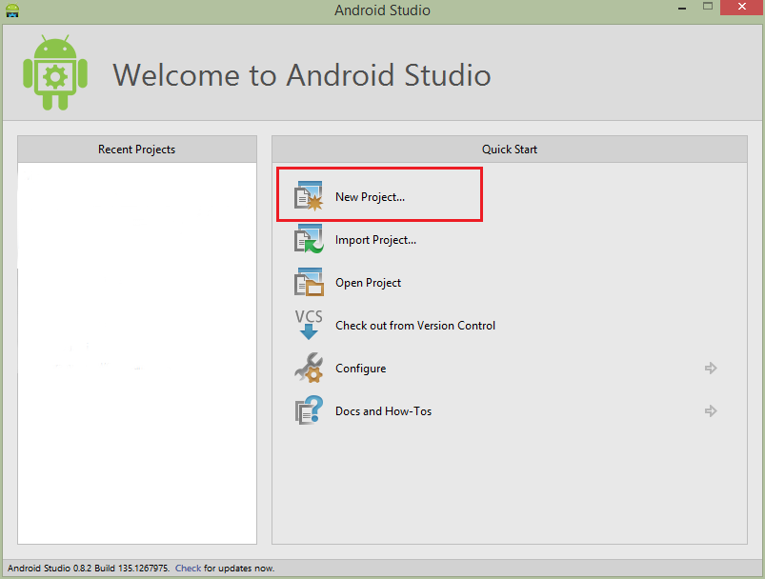
Task: Open the Docs and How-Tos text entry
Action: click(x=383, y=411)
